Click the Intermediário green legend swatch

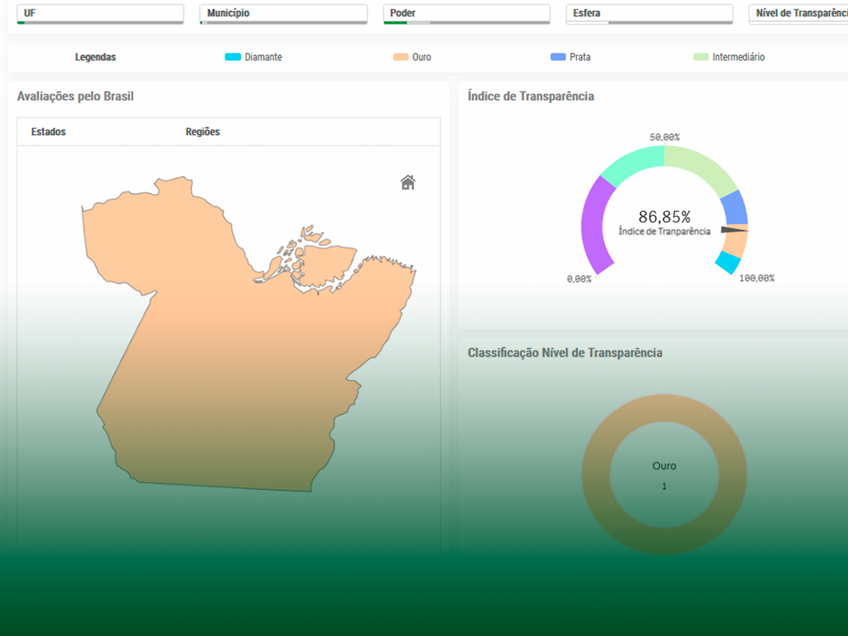click(x=701, y=57)
